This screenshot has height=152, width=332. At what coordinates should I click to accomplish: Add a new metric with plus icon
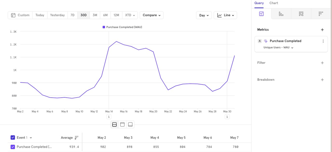coord(322,30)
